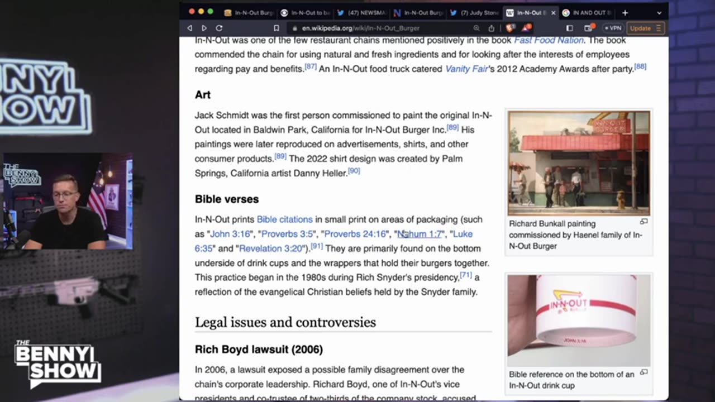Open the Nahum 1:7 link
This screenshot has width=715, height=402.
[420, 234]
